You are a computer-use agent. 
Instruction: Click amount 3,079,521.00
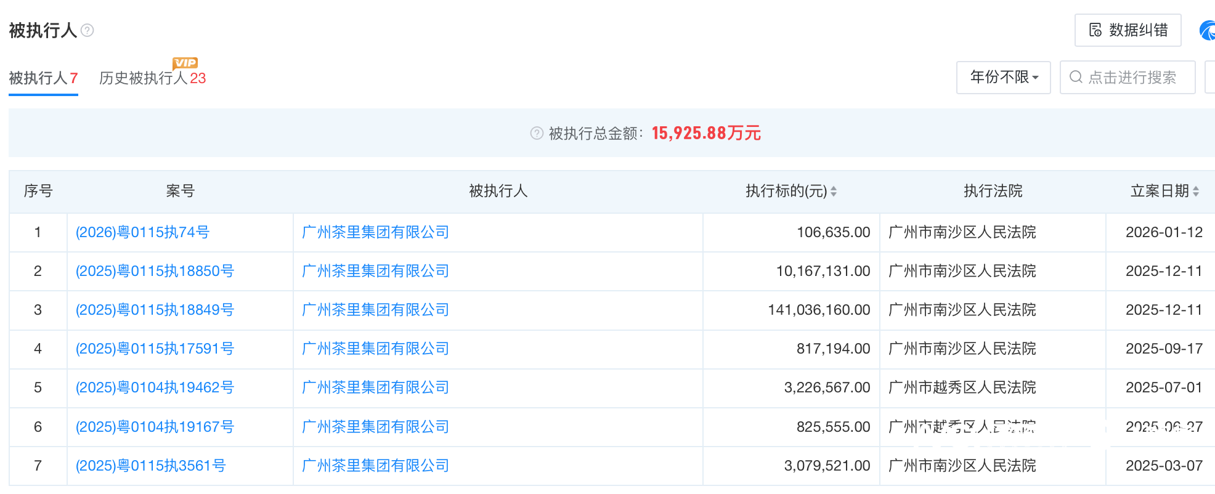[x=827, y=466]
